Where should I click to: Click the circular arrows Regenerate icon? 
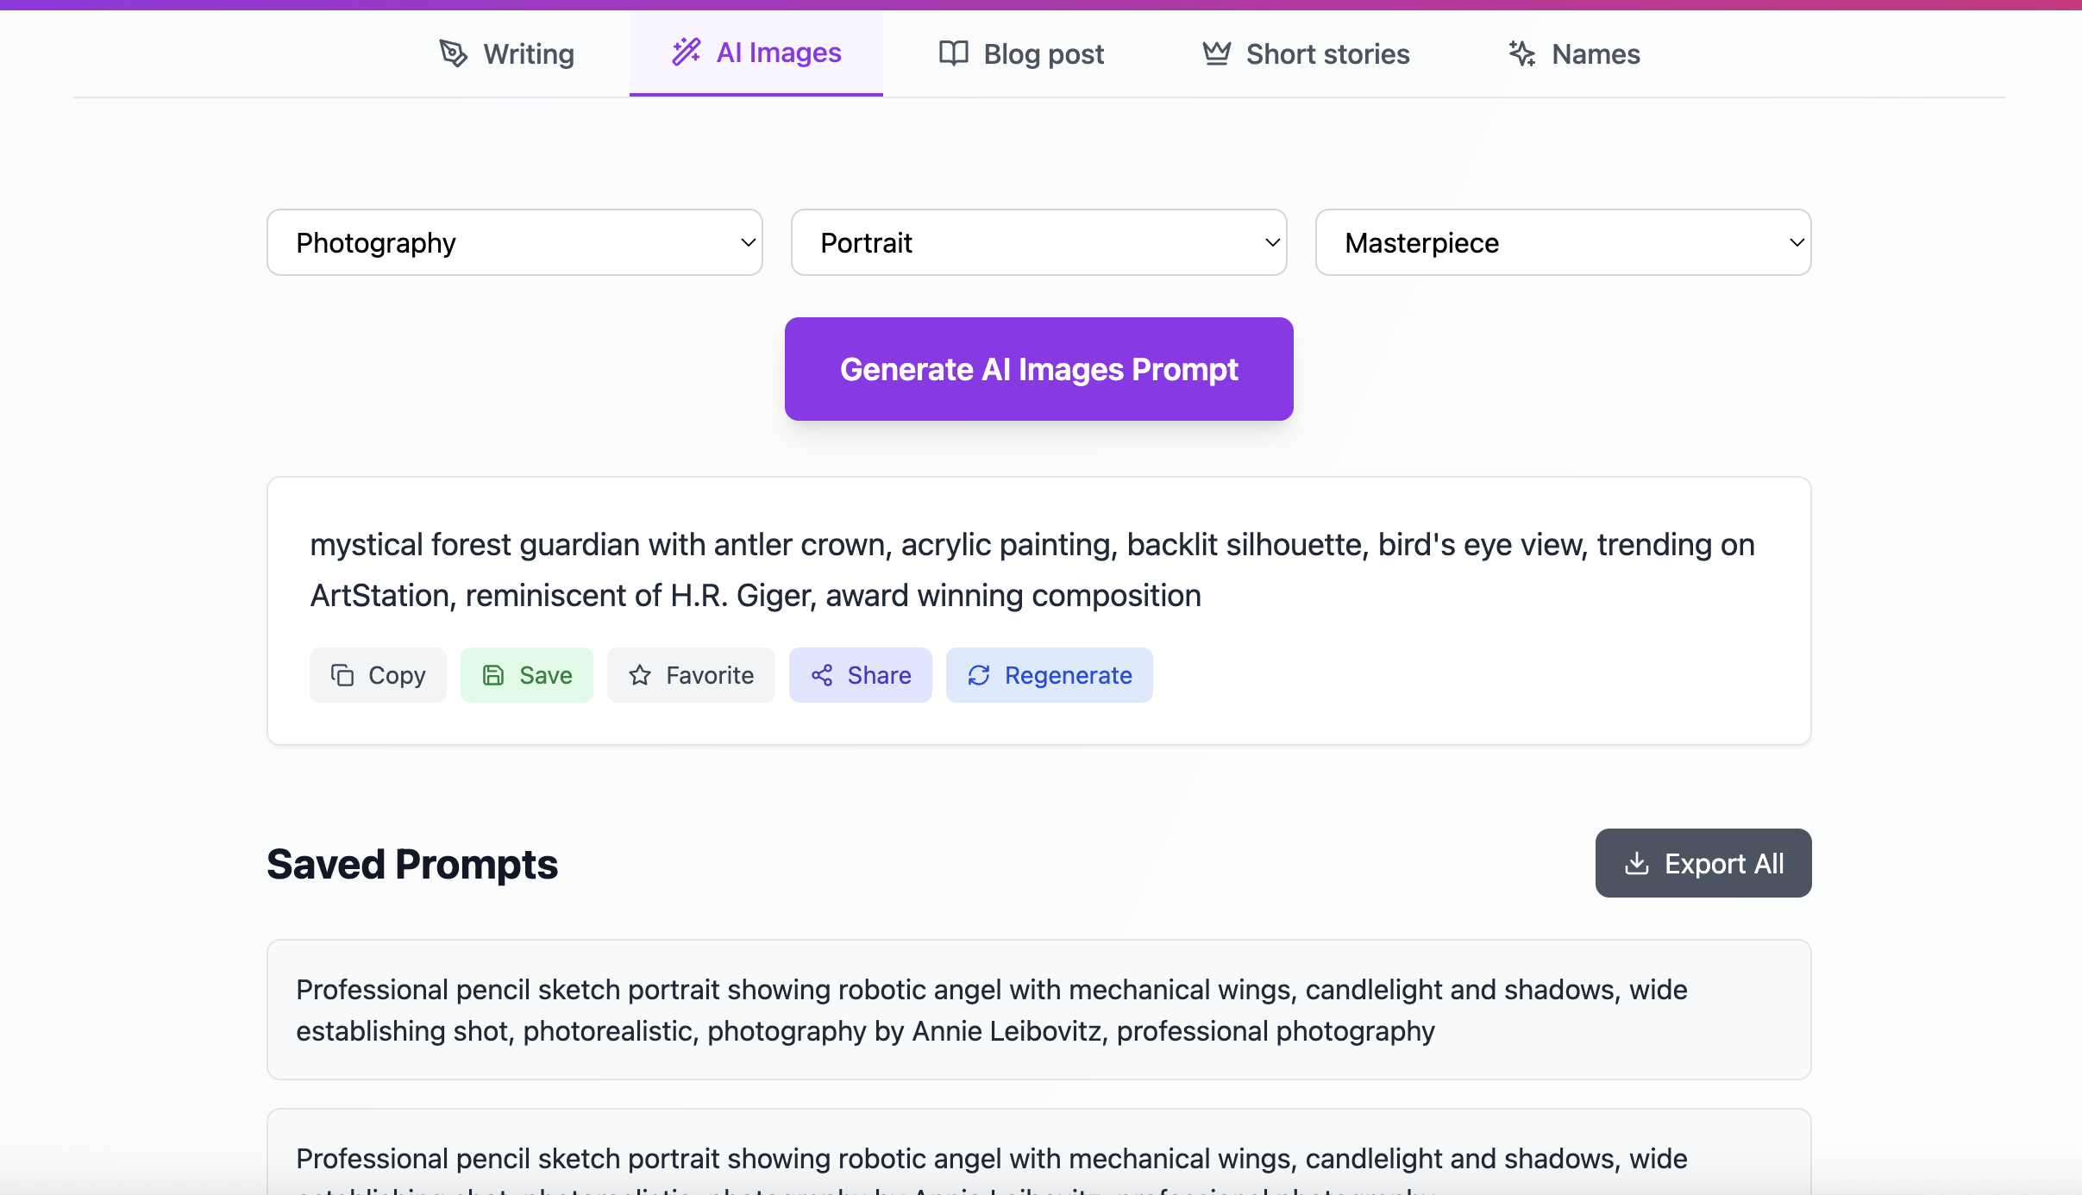pyautogui.click(x=979, y=675)
